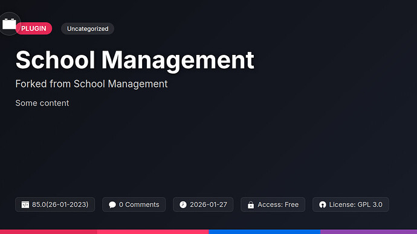The image size is (417, 234).
Task: Select version 85.0(26-01-2023) badge
Action: click(55, 204)
